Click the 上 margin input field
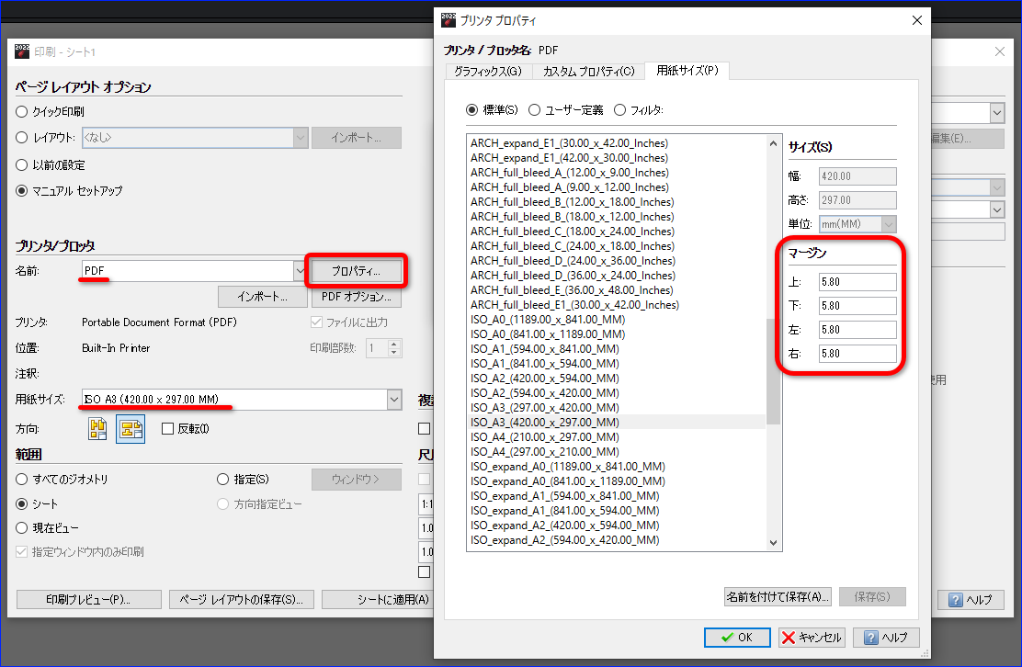 click(857, 282)
